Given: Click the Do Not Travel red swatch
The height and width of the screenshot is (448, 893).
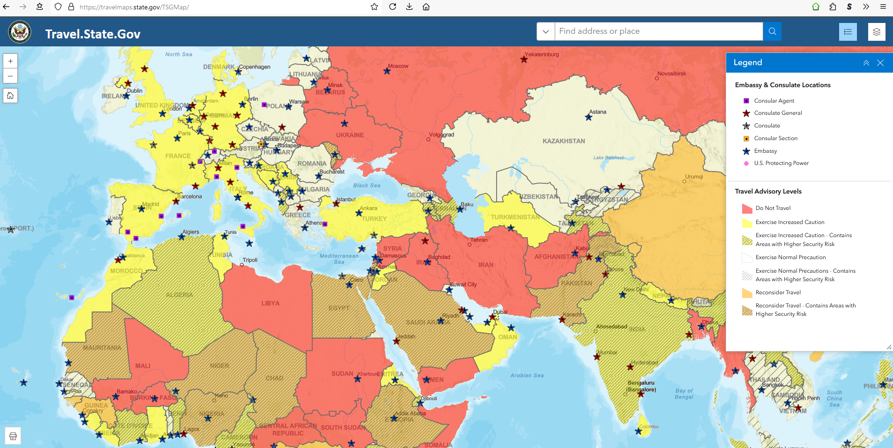Looking at the screenshot, I should coord(747,209).
